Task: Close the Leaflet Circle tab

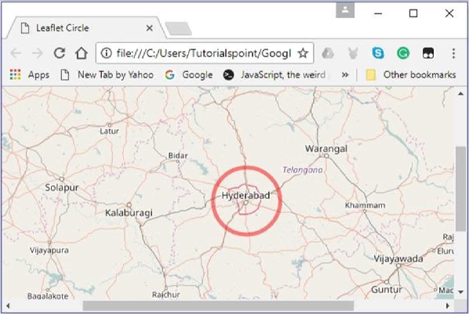Action: 150,28
